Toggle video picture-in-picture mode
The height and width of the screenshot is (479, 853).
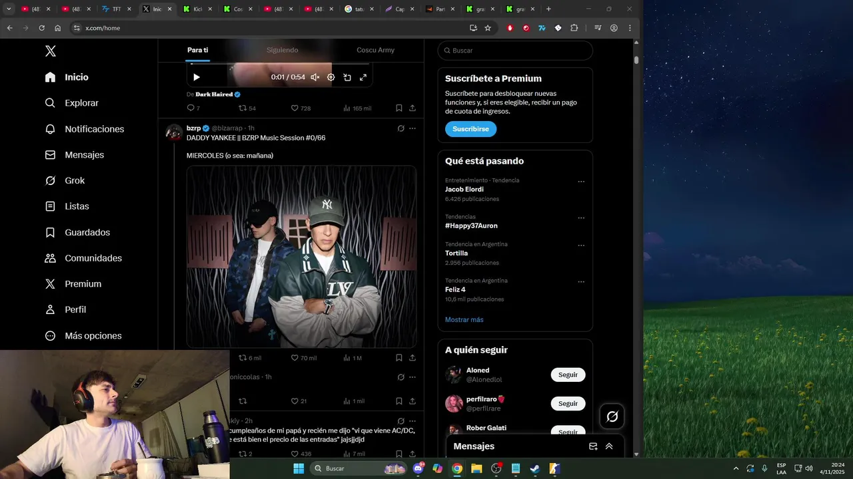(347, 77)
